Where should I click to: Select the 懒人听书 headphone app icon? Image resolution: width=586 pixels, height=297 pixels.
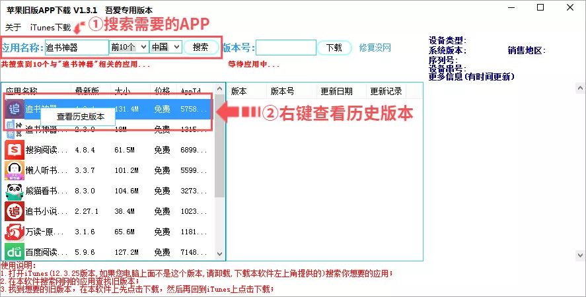[x=14, y=170]
